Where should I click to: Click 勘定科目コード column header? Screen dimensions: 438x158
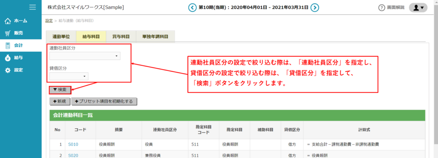pos(204,130)
